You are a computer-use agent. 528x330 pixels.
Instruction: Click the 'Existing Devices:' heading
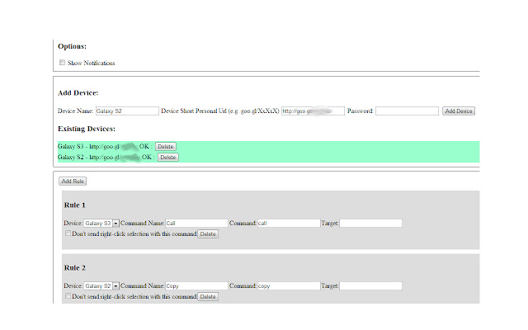click(87, 129)
